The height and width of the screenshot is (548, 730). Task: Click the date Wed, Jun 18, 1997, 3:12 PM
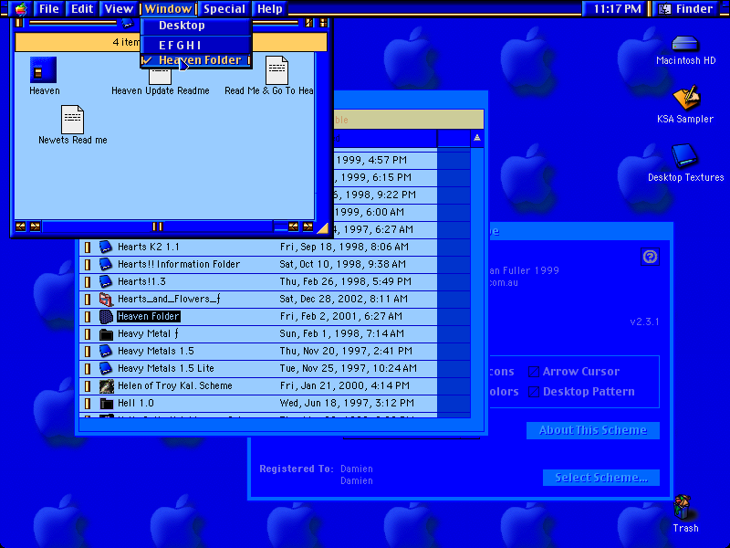pyautogui.click(x=347, y=403)
